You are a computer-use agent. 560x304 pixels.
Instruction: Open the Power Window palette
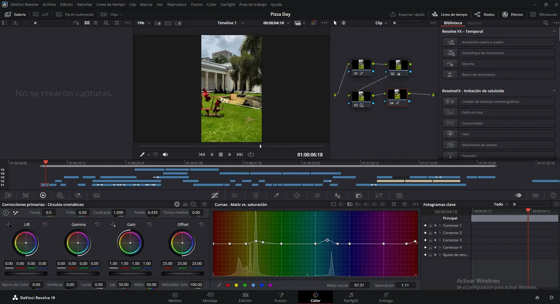pos(297,196)
